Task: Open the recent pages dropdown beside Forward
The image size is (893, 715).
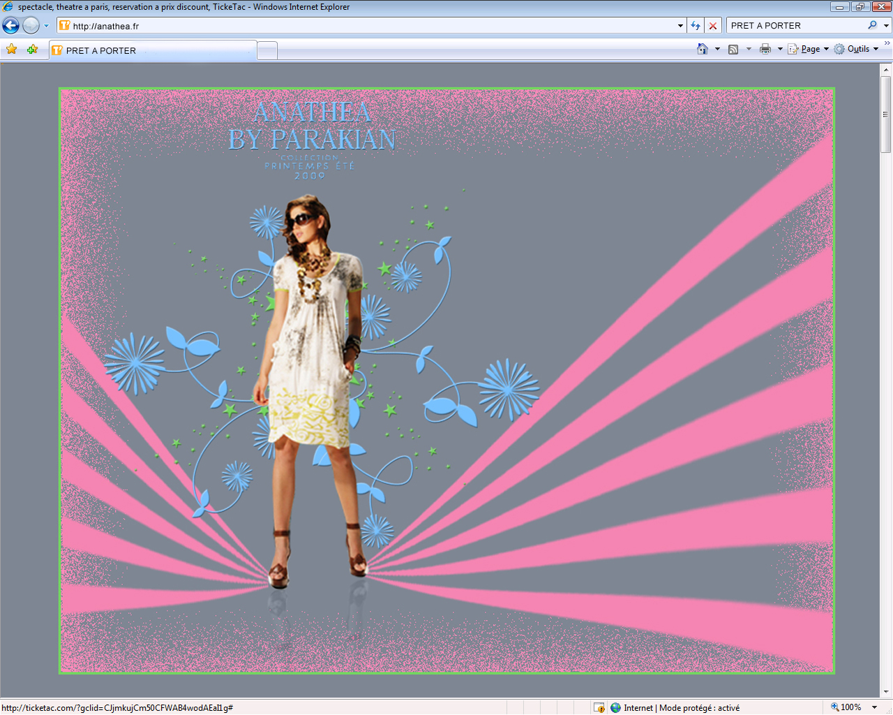Action: pyautogui.click(x=47, y=26)
